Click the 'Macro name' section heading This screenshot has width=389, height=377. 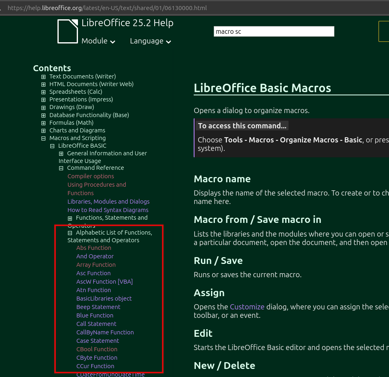222,179
